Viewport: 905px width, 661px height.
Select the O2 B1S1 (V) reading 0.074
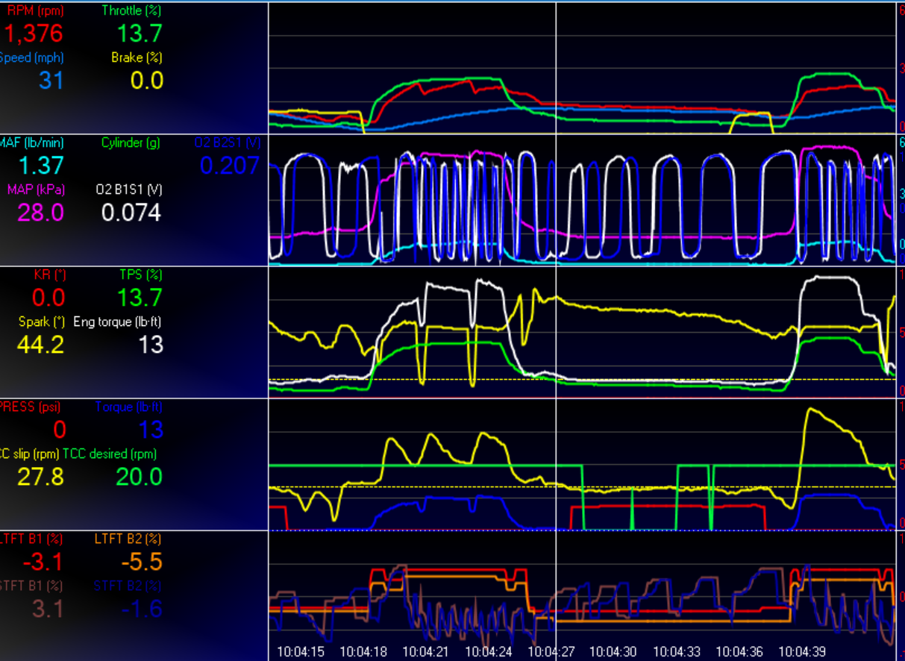coord(131,213)
